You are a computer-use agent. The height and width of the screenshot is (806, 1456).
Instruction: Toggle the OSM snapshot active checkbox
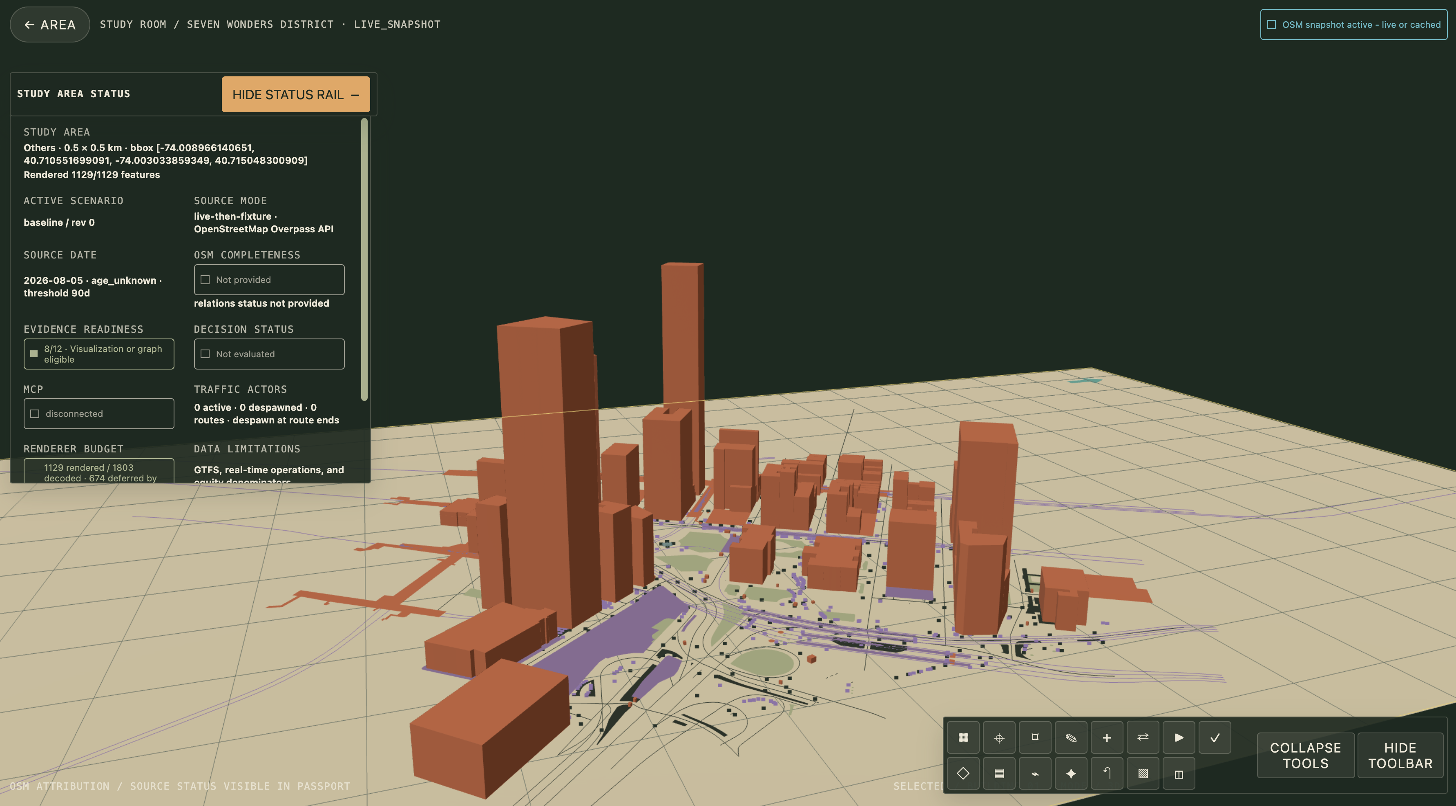[x=1272, y=24]
